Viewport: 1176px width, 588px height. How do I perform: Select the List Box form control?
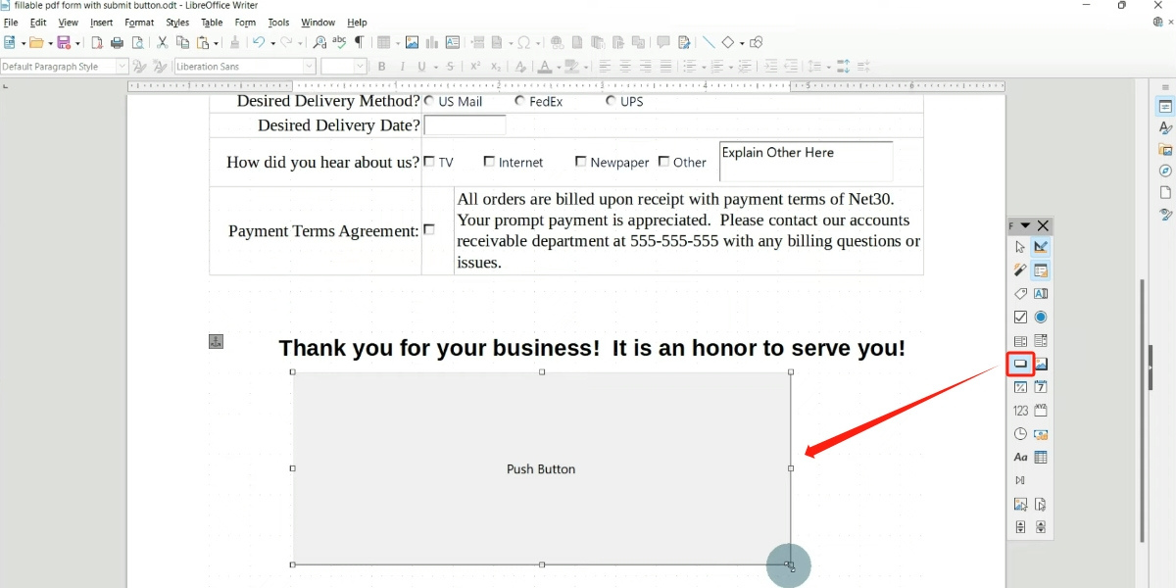(1019, 340)
